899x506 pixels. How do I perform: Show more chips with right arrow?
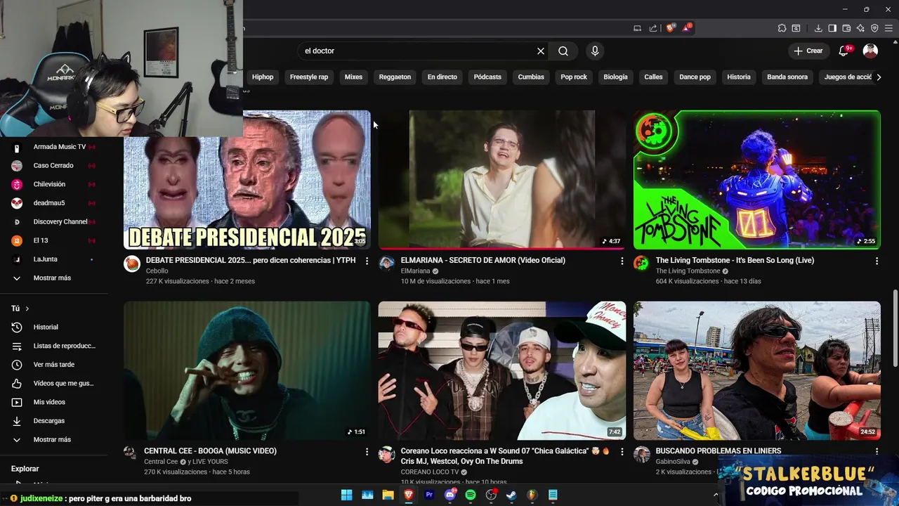click(x=879, y=77)
